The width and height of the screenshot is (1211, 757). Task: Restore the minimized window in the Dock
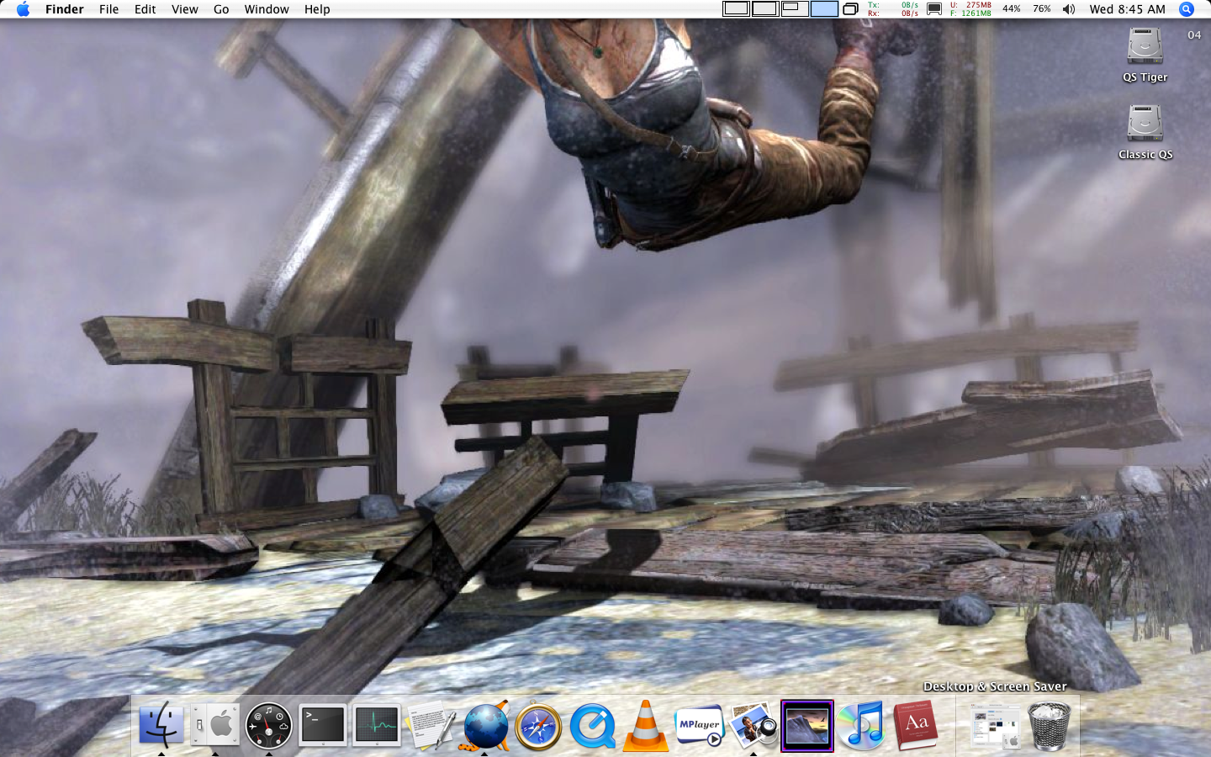point(995,725)
